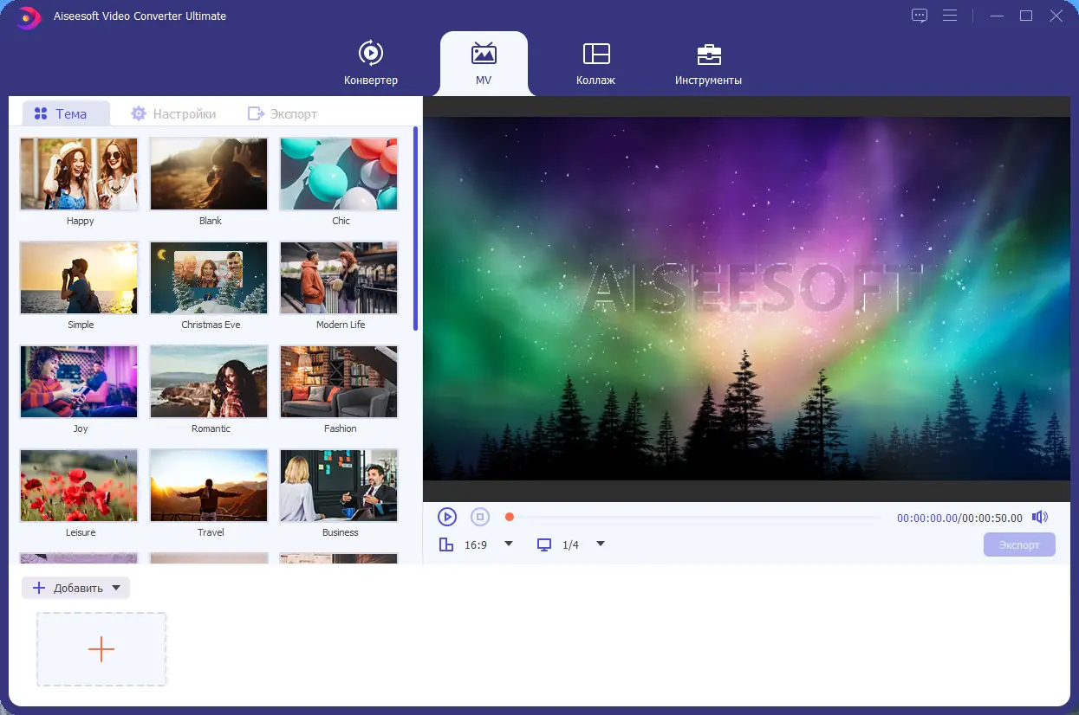Click the theme list scrollbar

pos(416,229)
